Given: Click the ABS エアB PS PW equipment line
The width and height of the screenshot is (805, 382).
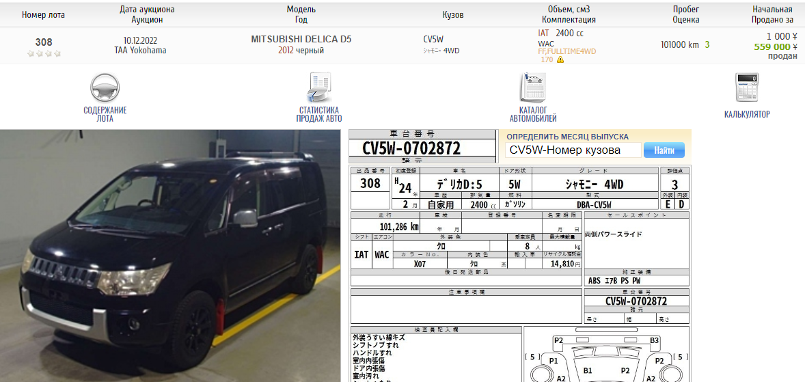Looking at the screenshot, I should 614,281.
